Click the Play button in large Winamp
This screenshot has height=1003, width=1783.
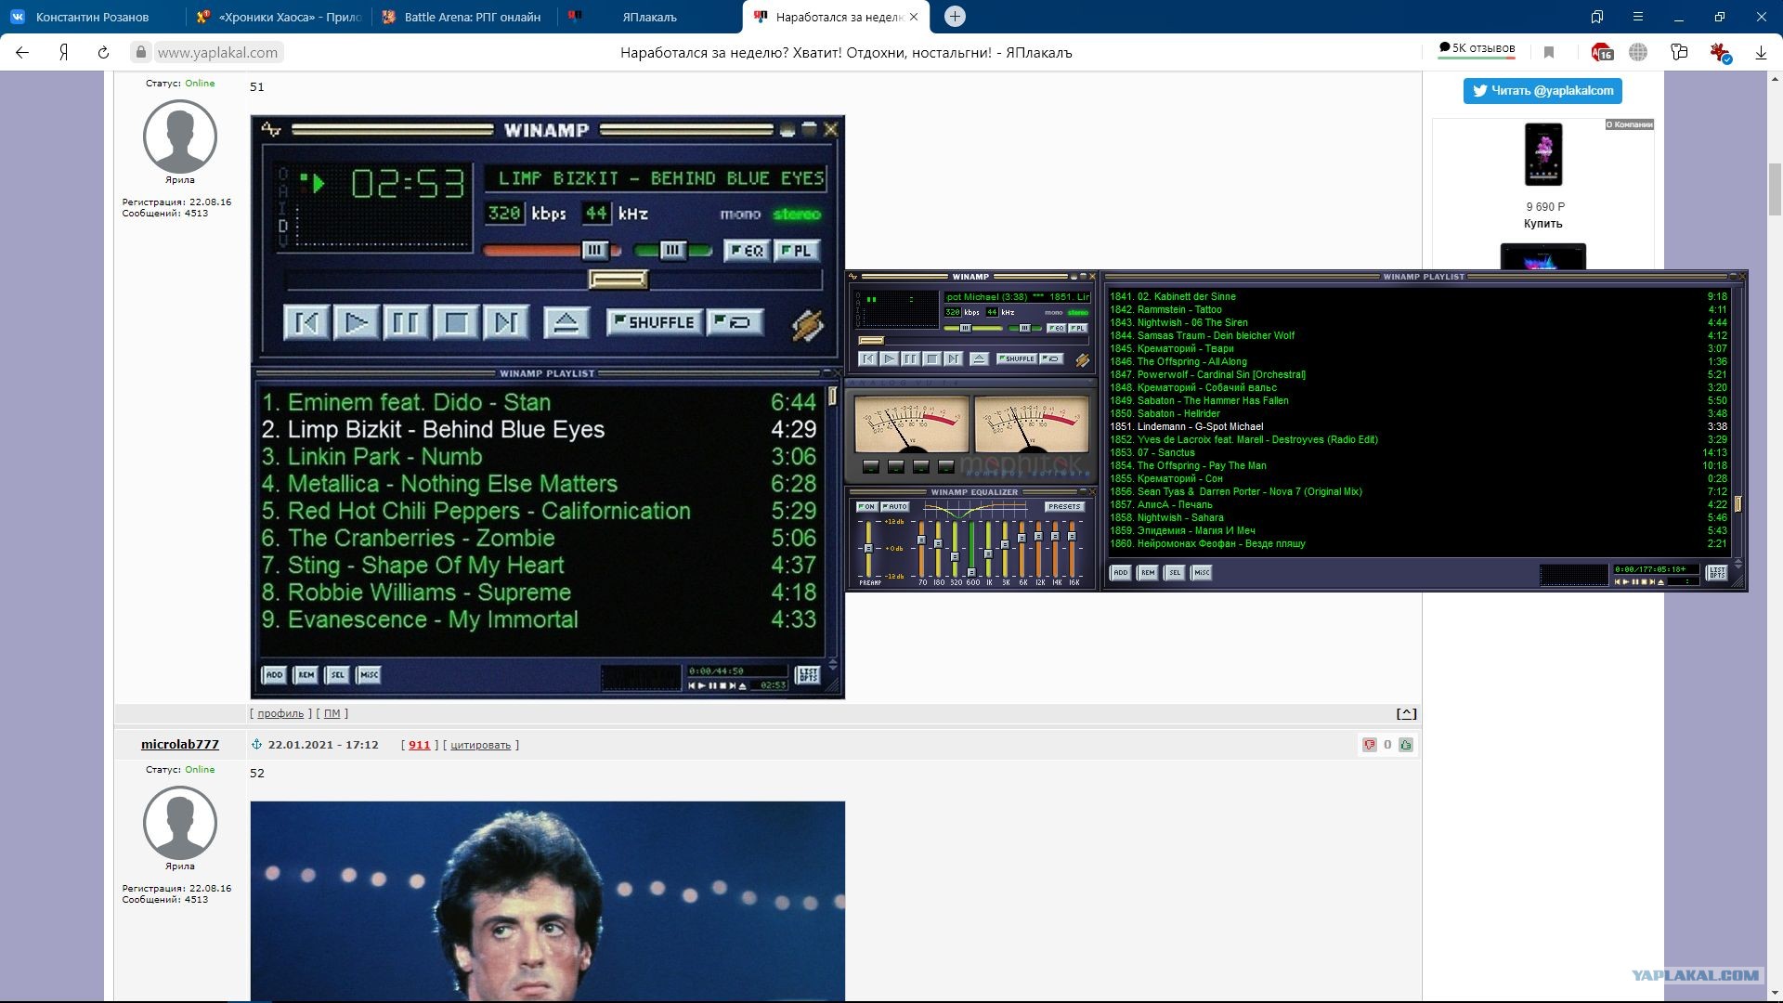tap(357, 322)
